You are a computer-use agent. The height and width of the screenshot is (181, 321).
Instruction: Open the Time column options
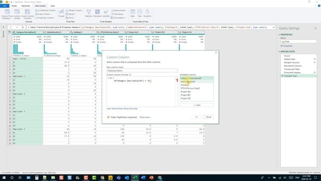click(139, 14)
